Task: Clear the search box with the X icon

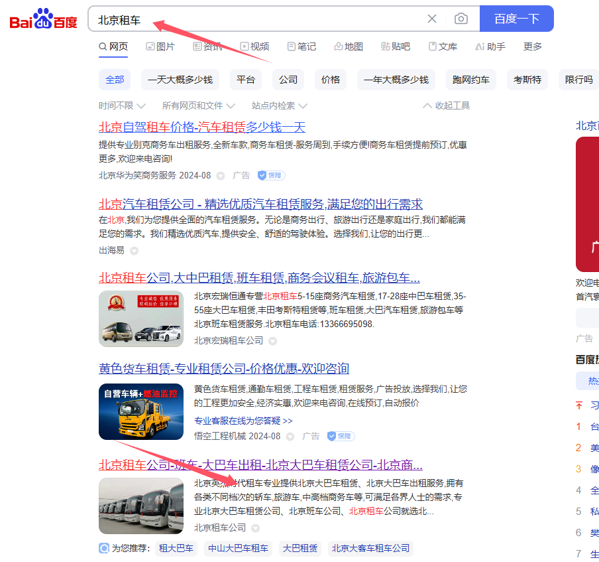Action: [x=431, y=19]
